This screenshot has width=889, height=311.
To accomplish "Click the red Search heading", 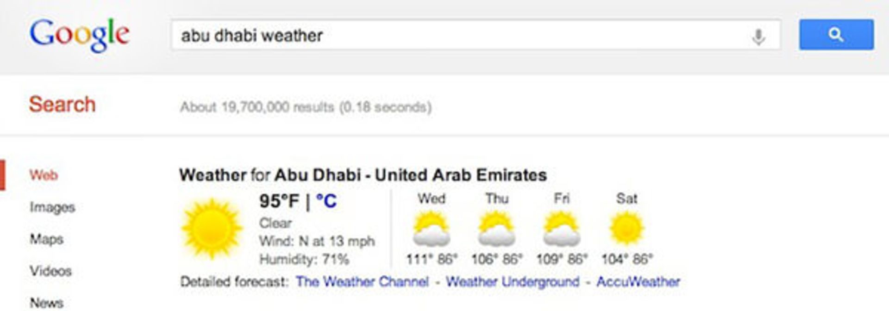I will point(62,104).
